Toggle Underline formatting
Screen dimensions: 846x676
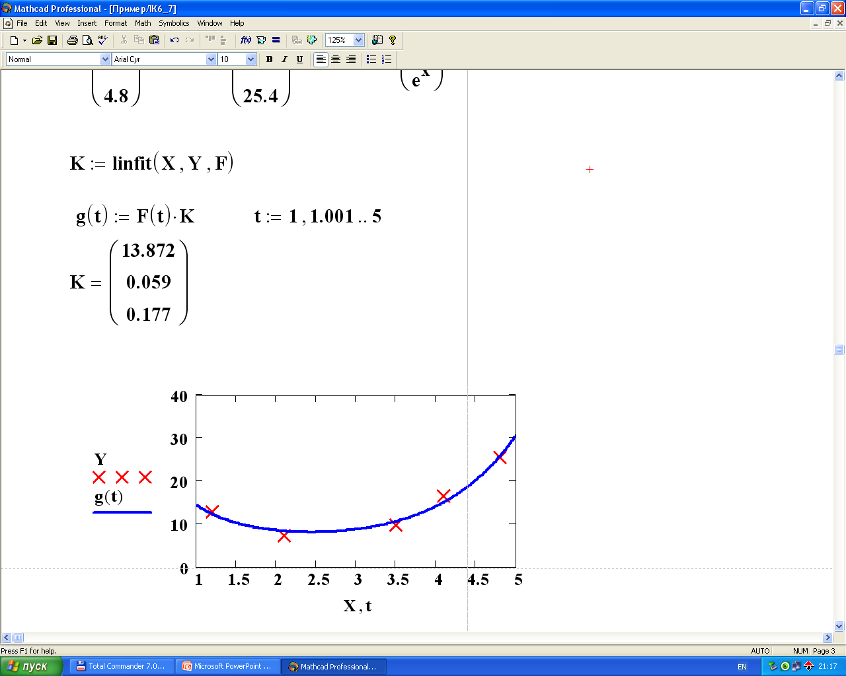(299, 59)
